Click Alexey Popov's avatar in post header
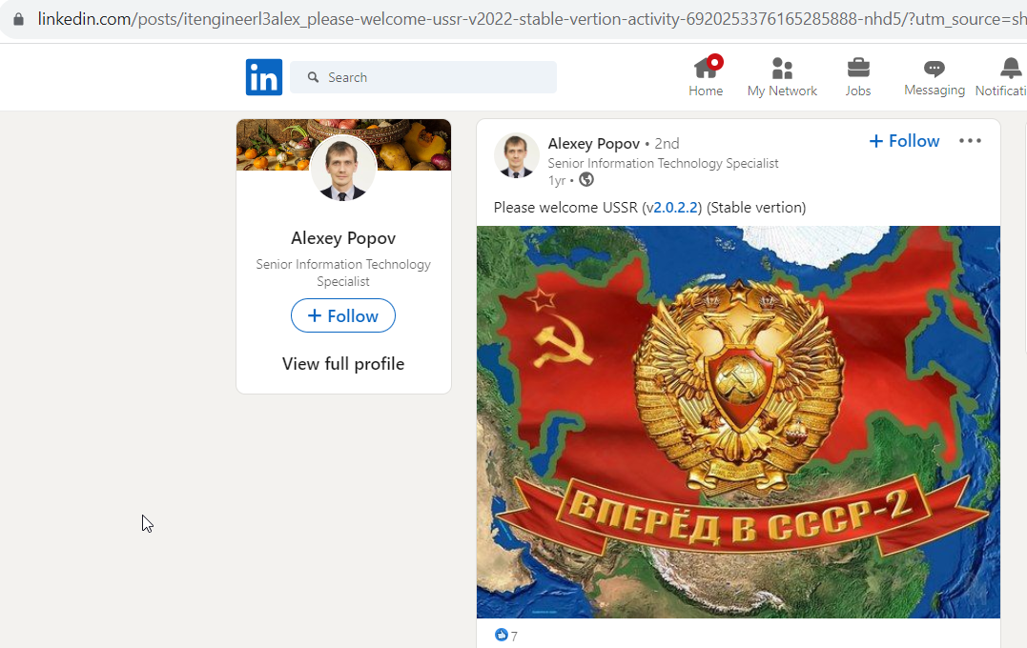Image resolution: width=1027 pixels, height=648 pixels. click(516, 155)
